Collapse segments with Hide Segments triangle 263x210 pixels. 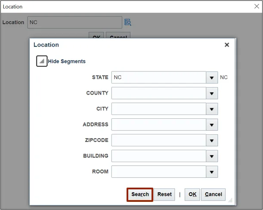tap(42, 61)
